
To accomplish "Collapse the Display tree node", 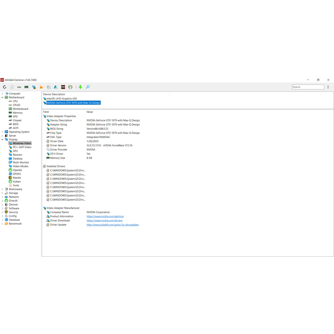I will click(x=2, y=139).
